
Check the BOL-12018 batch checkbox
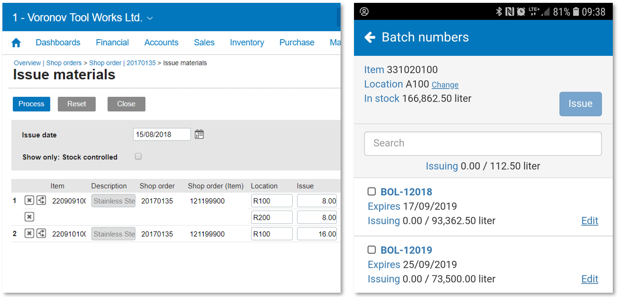click(x=372, y=192)
